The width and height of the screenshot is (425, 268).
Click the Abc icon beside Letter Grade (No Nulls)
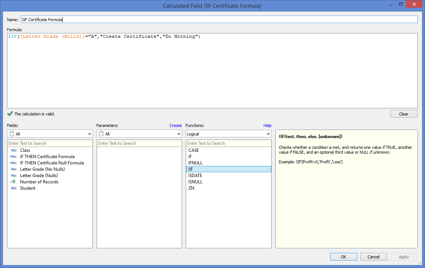pos(14,169)
